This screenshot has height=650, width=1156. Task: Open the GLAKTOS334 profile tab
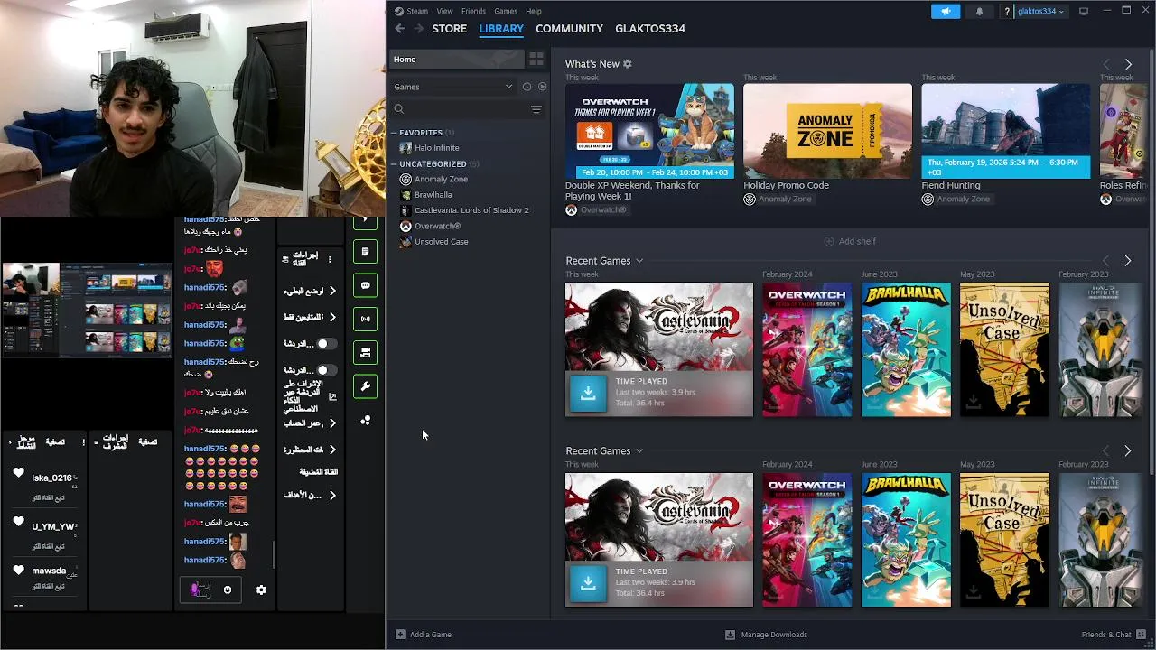(x=650, y=29)
